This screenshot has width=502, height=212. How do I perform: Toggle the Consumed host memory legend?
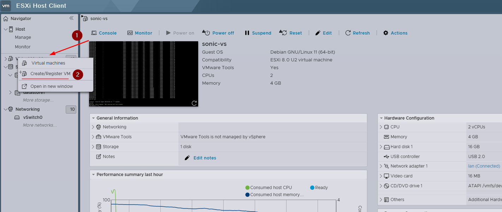click(x=274, y=195)
